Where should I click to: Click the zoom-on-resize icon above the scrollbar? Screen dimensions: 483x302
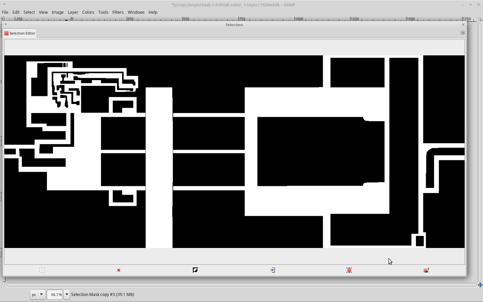[x=480, y=19]
